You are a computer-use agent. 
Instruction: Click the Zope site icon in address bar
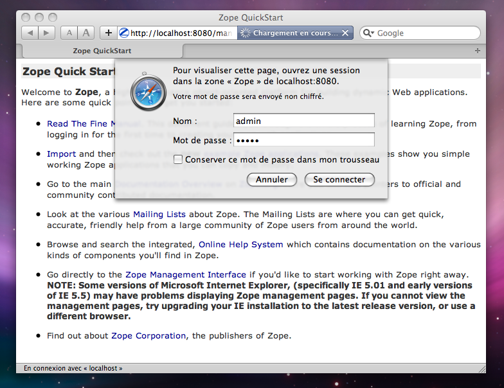pos(123,33)
